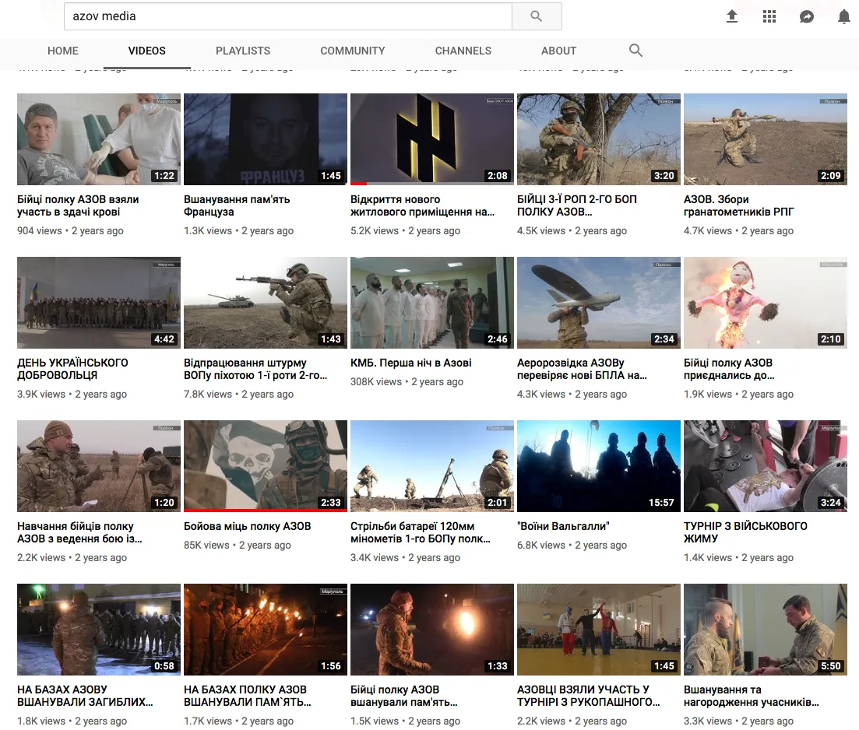Open 'Аеророзвідка АЗОВу' video title
The height and width of the screenshot is (730, 859).
(582, 369)
